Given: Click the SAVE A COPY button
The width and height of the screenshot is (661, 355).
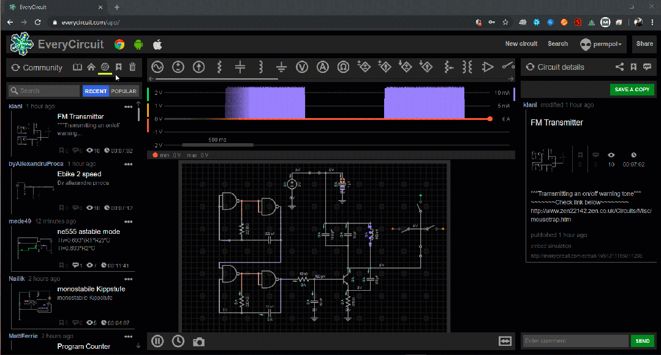Looking at the screenshot, I should (632, 89).
